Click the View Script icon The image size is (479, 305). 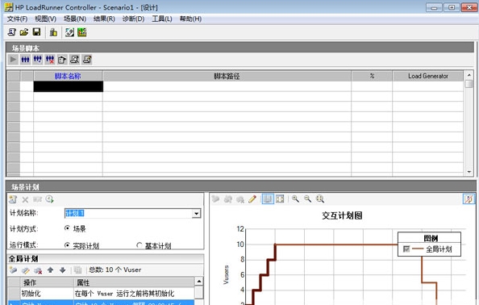87,59
